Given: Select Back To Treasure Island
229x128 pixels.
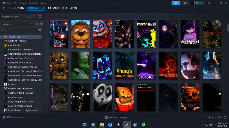Looking at the screenshot, I should click(20, 106).
